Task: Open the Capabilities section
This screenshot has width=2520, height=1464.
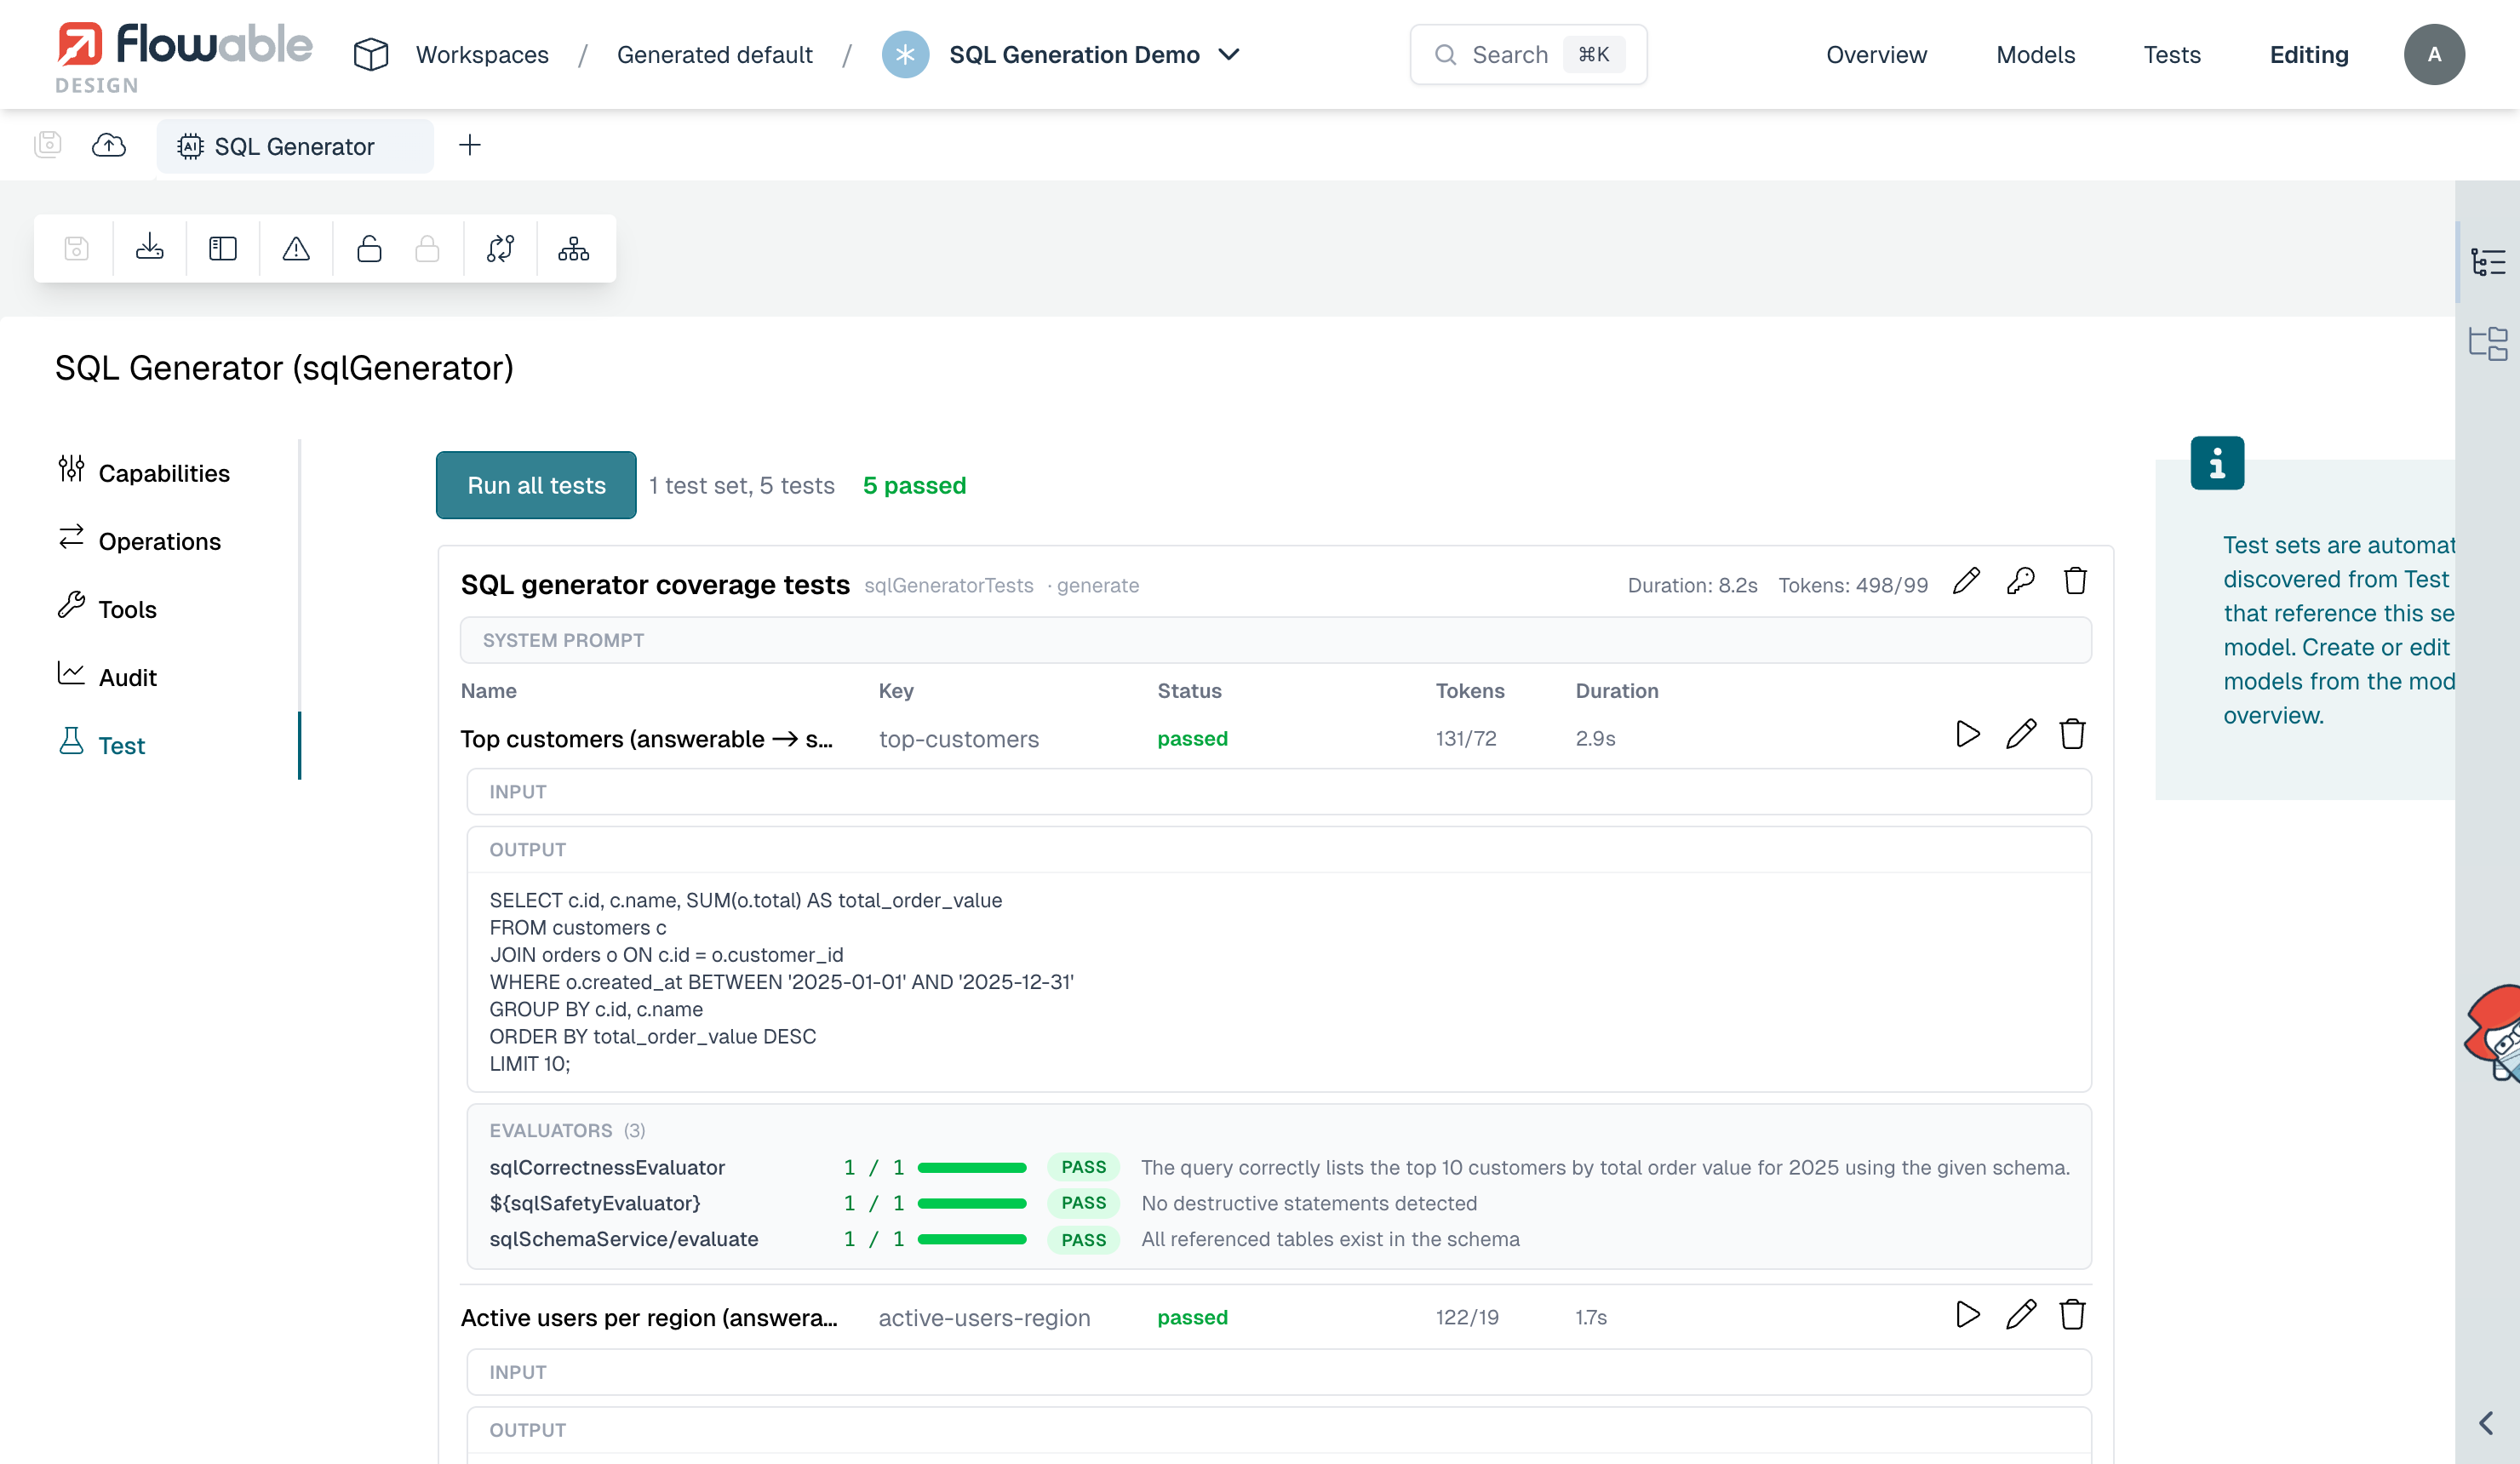Action: coord(144,472)
